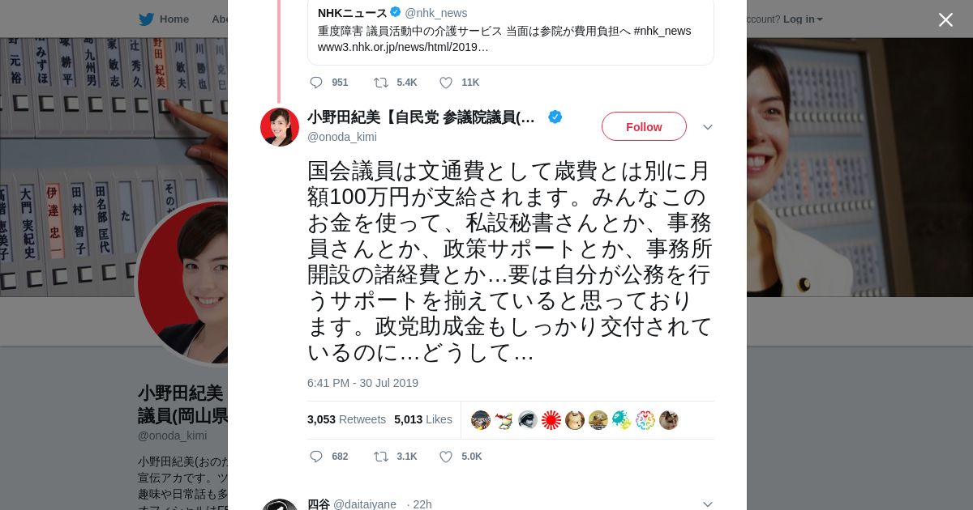973x510 pixels.
Task: Open the Log in dropdown
Action: [802, 19]
